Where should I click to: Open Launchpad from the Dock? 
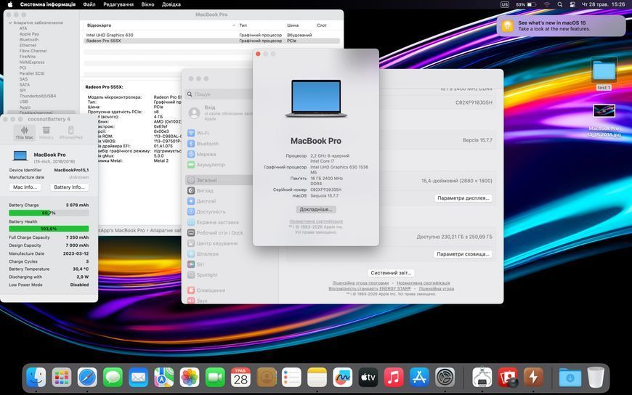coord(62,378)
